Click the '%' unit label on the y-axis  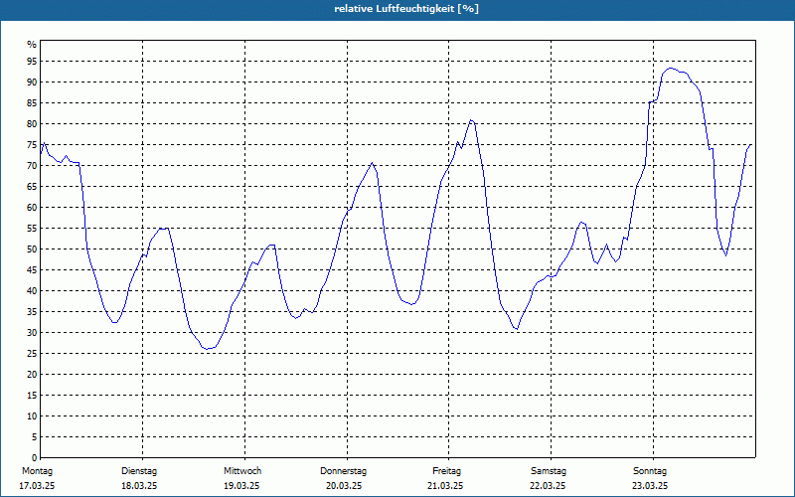32,45
